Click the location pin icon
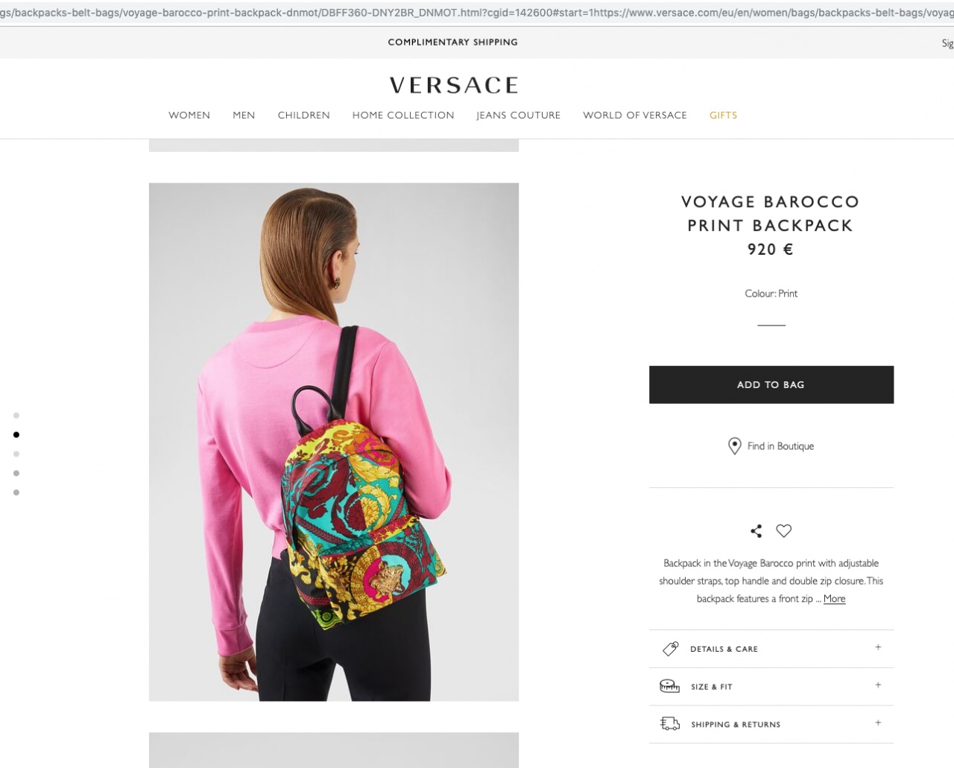This screenshot has height=768, width=954. [734, 446]
